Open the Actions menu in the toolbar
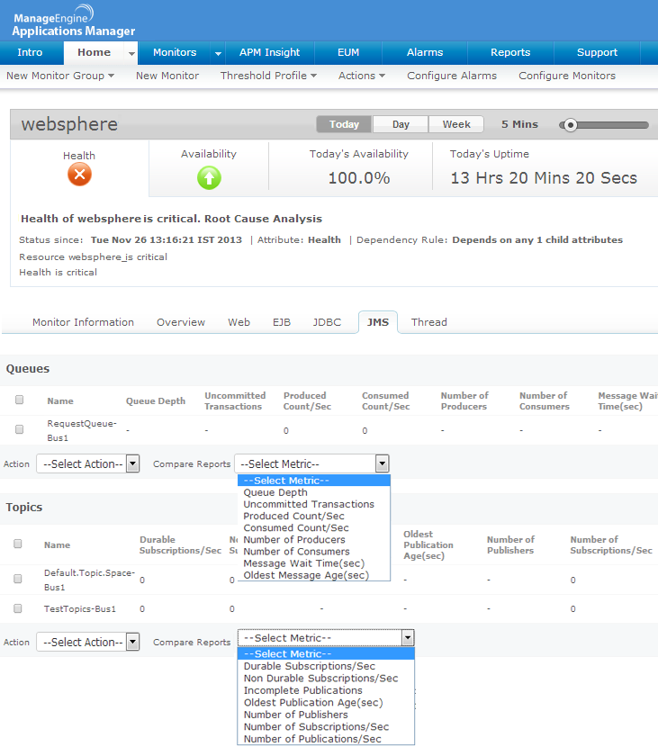Screen dimensions: 658x747 coord(362,76)
